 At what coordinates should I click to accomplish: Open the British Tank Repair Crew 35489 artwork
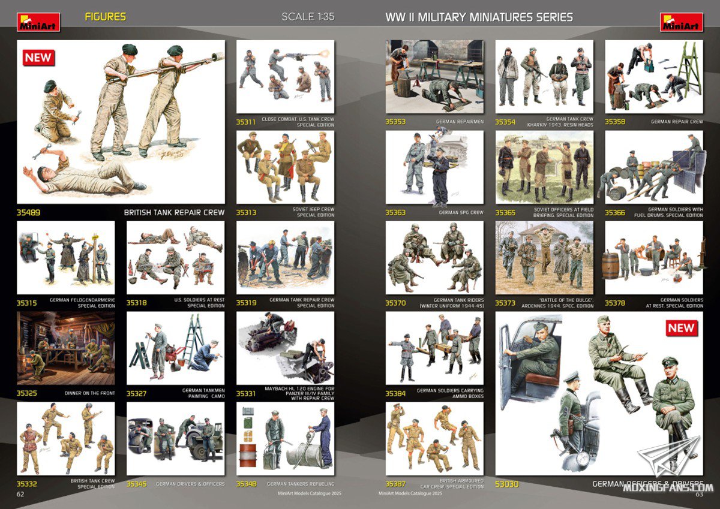[x=121, y=122]
